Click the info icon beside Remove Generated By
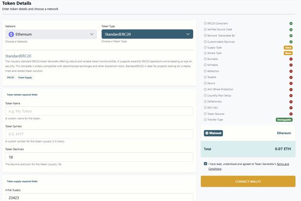 tap(205, 35)
